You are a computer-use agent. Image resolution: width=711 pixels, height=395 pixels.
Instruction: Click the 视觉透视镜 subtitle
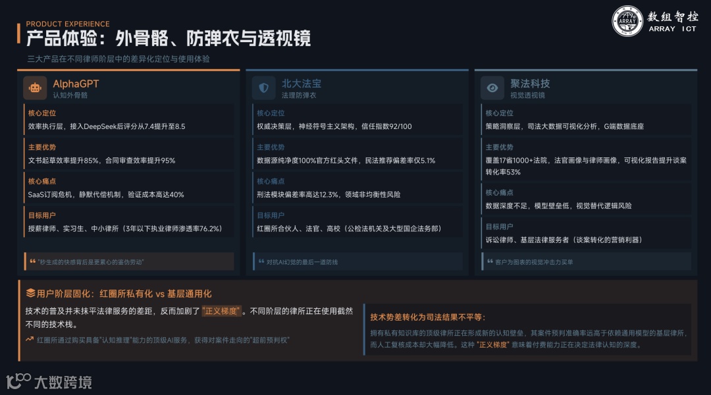pyautogui.click(x=528, y=95)
